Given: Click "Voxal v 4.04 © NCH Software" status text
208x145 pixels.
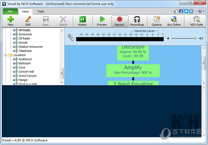Looking at the screenshot, I should 25,140.
